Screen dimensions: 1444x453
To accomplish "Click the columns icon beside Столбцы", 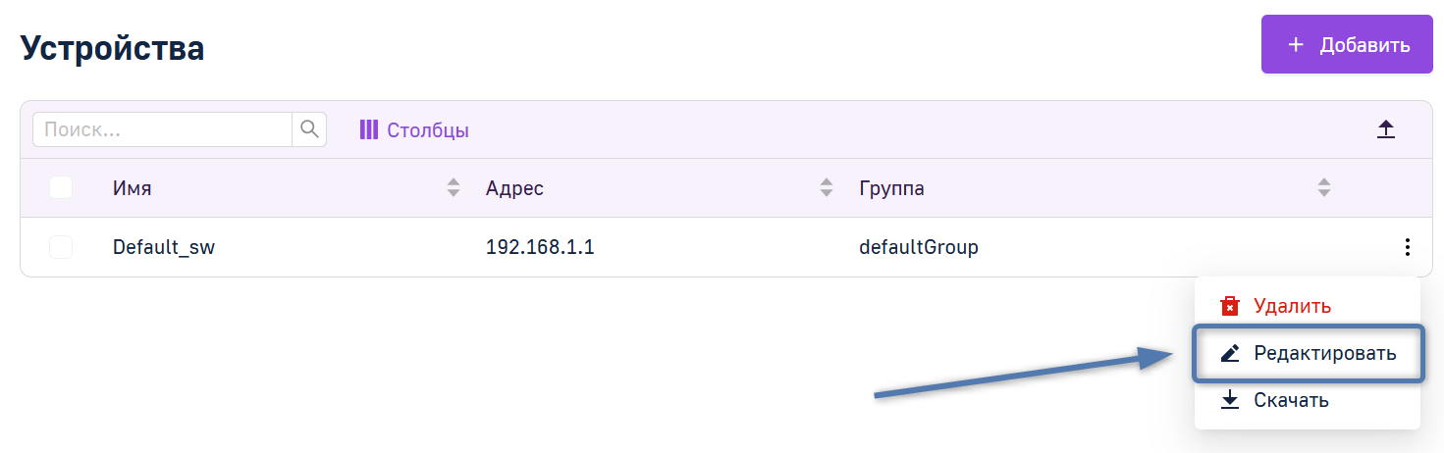I will pos(368,129).
